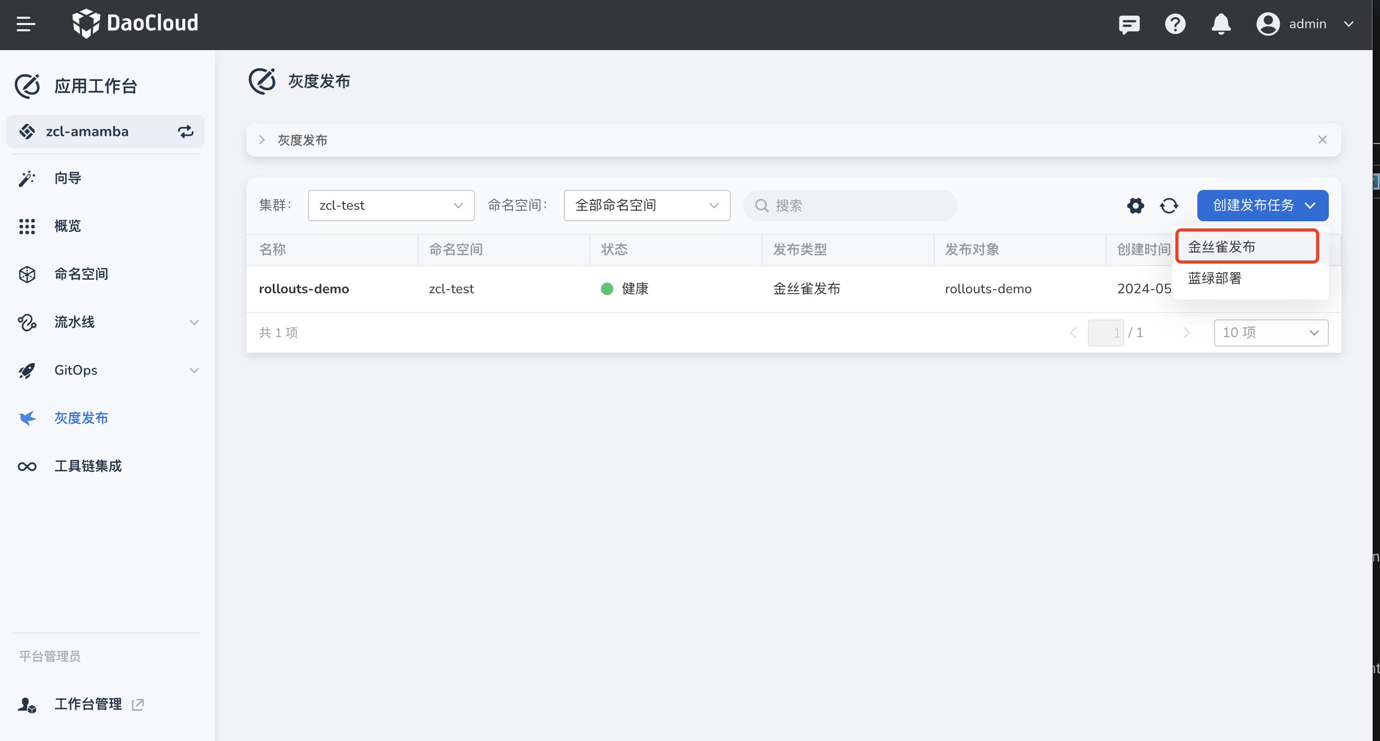Open the 集群 zcl-test dropdown
Screen dimensions: 1380x741
pyautogui.click(x=390, y=205)
